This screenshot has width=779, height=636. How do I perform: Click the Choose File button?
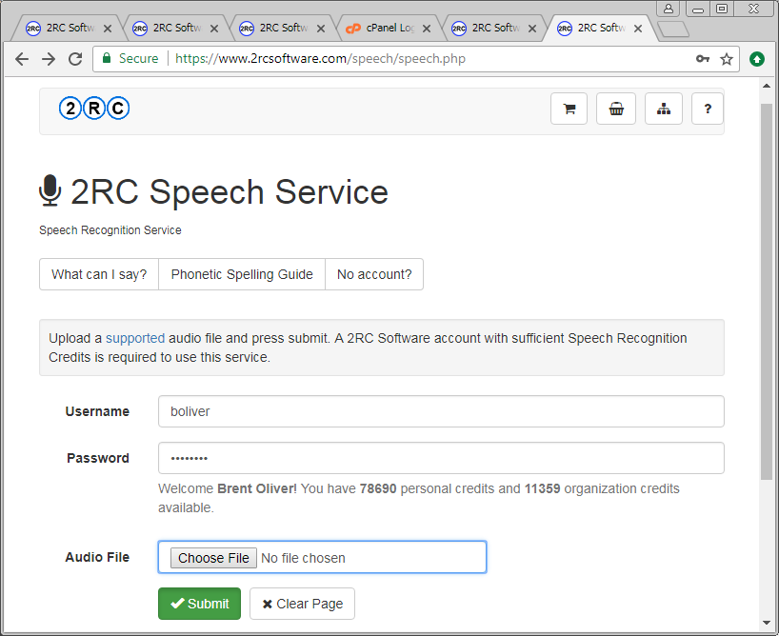click(213, 558)
